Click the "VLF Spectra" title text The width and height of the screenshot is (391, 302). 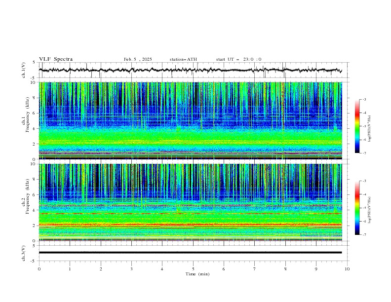tap(56, 59)
